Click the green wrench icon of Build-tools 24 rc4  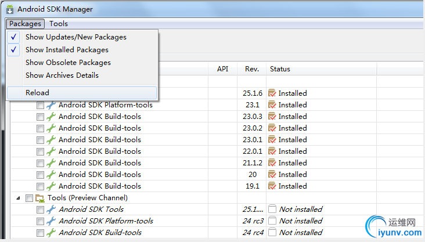pyautogui.click(x=51, y=233)
